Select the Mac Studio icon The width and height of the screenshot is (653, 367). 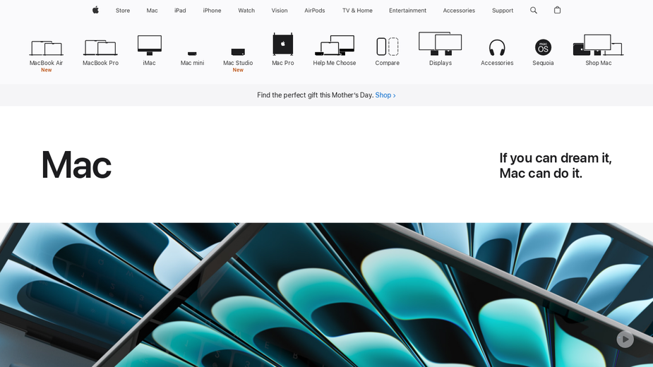point(238,52)
